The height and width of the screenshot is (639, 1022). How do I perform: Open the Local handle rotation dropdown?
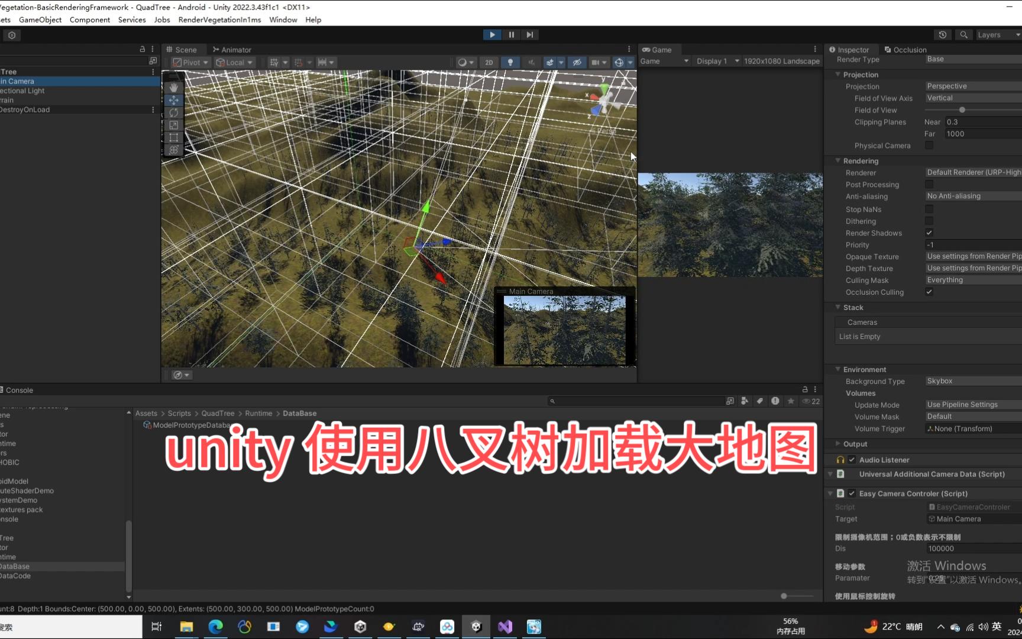point(234,62)
